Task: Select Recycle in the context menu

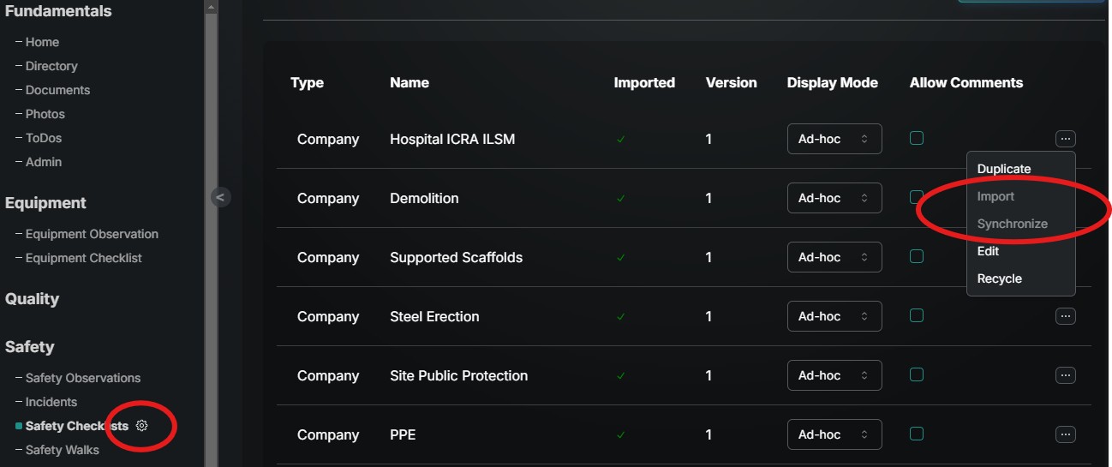Action: tap(999, 278)
